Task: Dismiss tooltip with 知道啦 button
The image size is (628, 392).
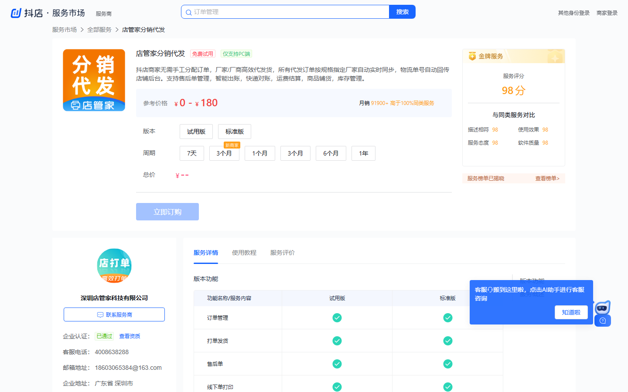Action: coord(571,312)
